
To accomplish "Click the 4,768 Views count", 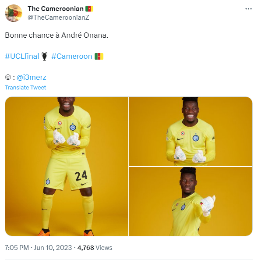I will coord(95,248).
